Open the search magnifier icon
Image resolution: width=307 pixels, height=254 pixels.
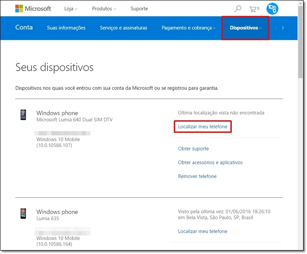pyautogui.click(x=238, y=9)
